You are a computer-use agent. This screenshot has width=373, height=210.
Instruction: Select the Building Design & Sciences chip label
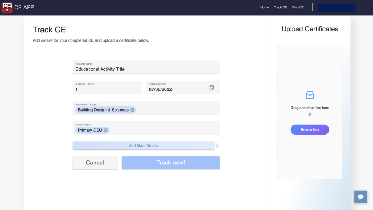coord(103,110)
